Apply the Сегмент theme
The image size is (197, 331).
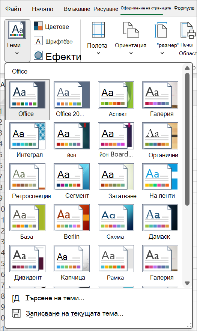[x=72, y=181]
